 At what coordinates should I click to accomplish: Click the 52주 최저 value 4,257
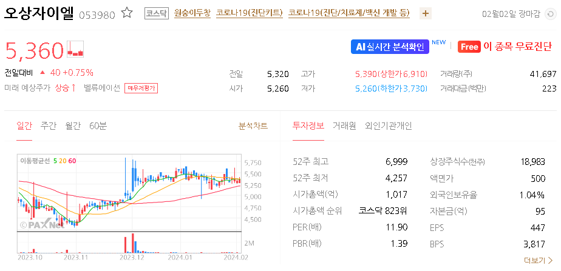coord(396,178)
